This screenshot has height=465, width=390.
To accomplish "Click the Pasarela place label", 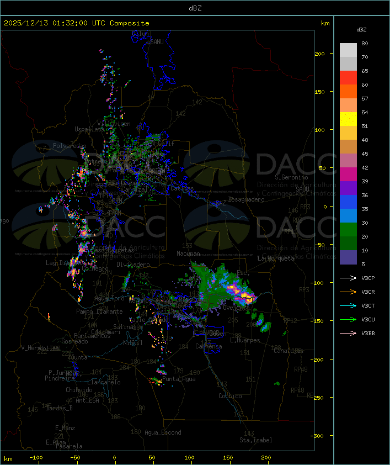I will pos(69,446).
